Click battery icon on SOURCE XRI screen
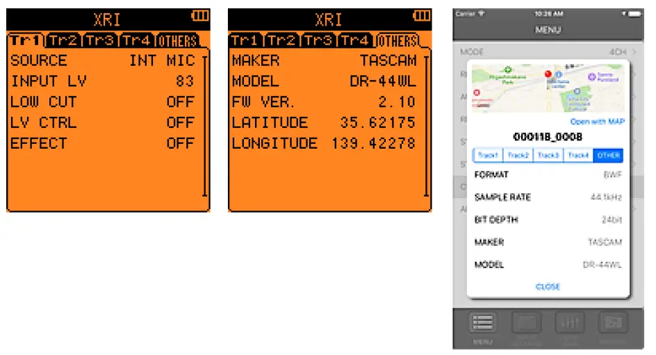This screenshot has height=355, width=656. (x=200, y=16)
